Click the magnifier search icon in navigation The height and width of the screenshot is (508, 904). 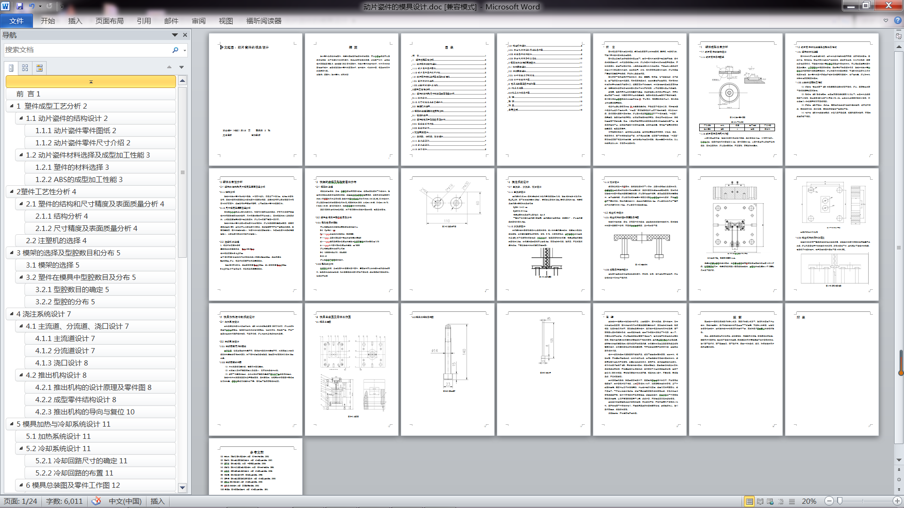tap(175, 50)
